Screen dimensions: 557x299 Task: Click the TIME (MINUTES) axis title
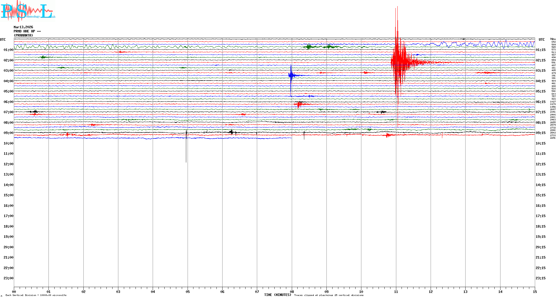pos(277,295)
